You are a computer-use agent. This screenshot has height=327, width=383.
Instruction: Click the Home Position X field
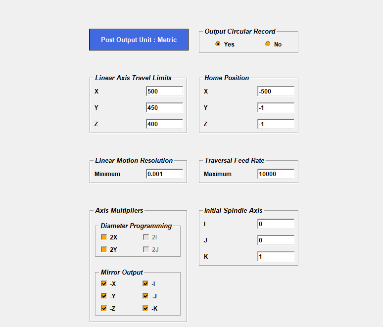click(276, 92)
